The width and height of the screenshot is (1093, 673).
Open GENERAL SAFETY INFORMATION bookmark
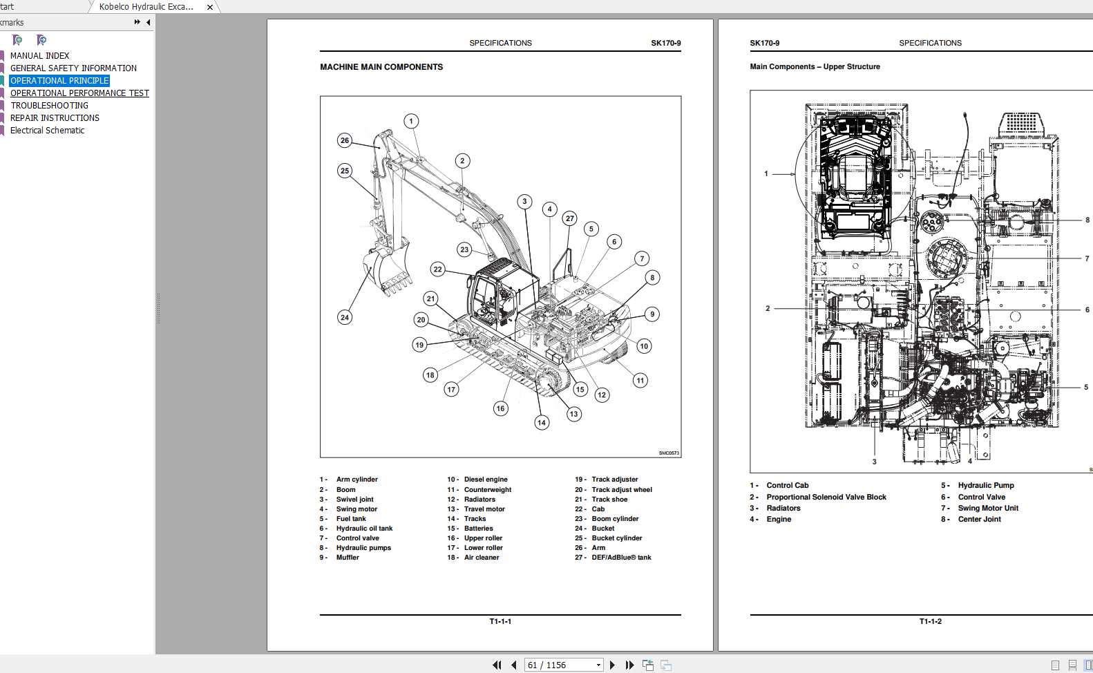pos(73,68)
